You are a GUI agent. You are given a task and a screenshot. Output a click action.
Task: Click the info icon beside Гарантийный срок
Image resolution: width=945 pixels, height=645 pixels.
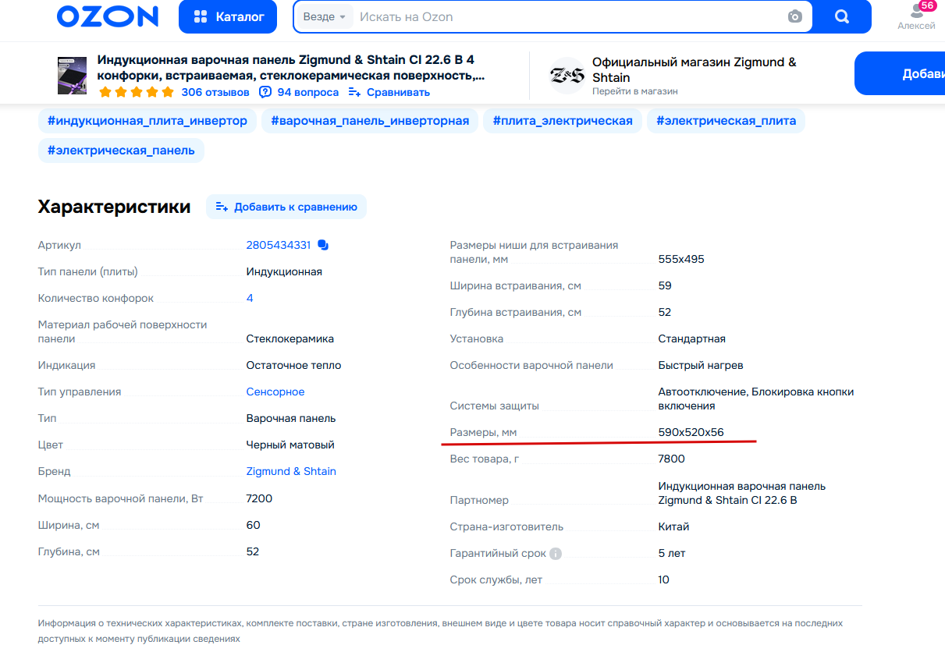556,554
